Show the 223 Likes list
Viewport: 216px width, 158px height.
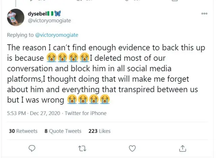pyautogui.click(x=99, y=131)
